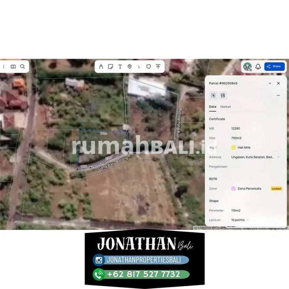Open the three-dot menu at top left
289x289 pixels.
point(3,67)
